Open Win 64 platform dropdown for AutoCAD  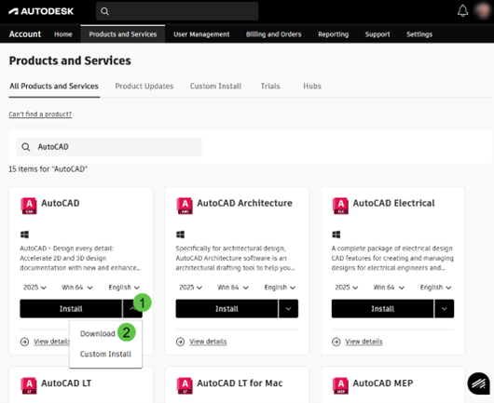pyautogui.click(x=77, y=288)
